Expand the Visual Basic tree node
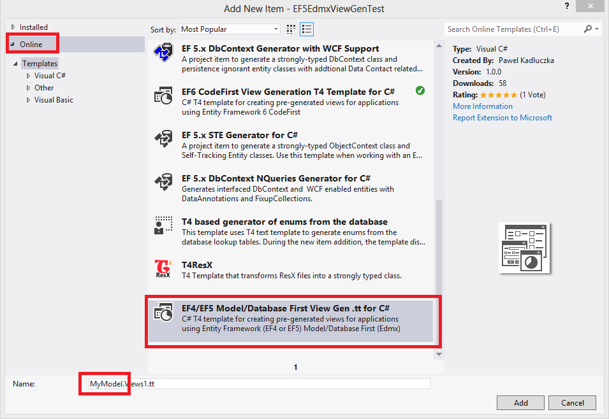 tap(28, 100)
